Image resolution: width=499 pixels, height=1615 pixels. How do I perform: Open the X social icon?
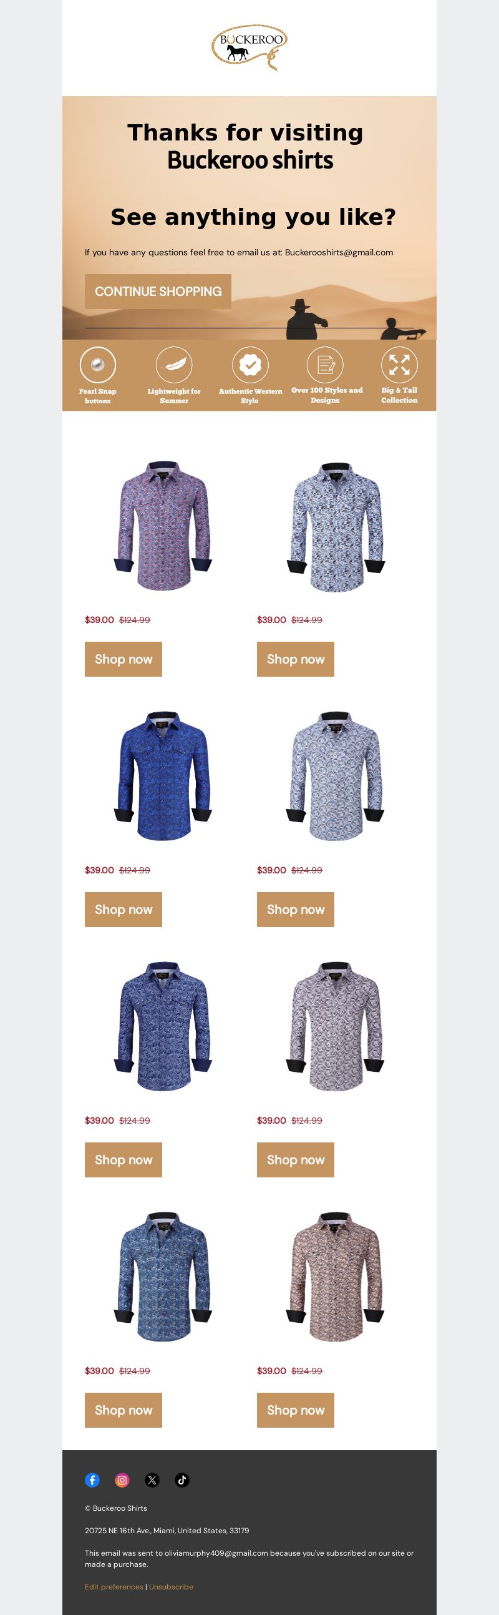click(x=152, y=1480)
